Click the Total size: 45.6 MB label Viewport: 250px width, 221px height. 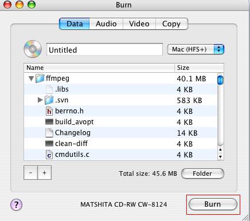coord(148,173)
